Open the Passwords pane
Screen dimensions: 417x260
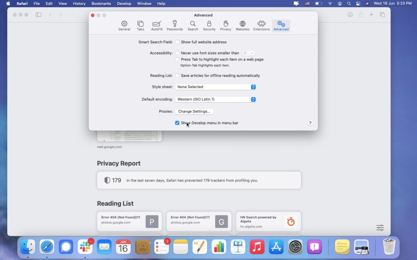(x=175, y=24)
